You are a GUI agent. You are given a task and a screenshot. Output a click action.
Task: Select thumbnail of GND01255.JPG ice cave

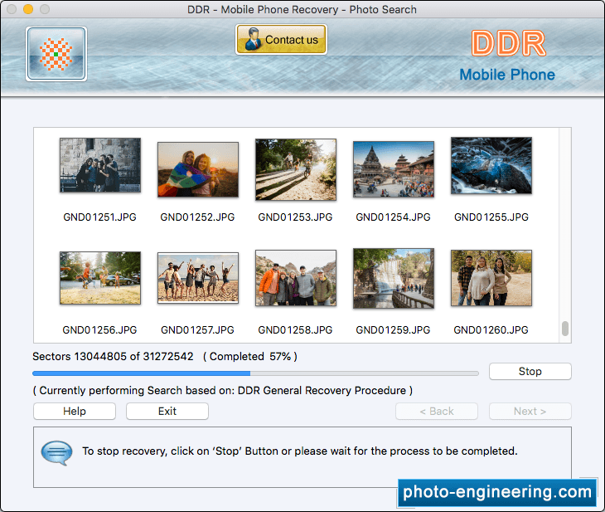[x=491, y=165]
